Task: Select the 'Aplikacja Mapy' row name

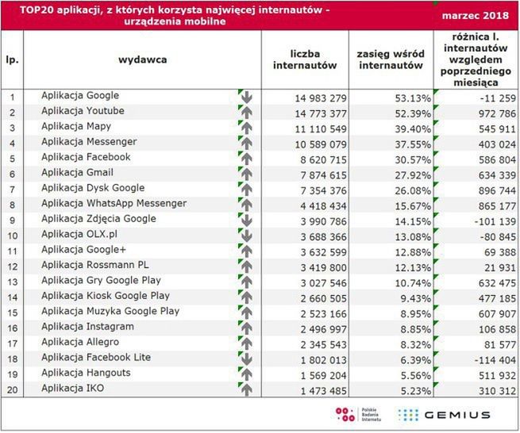Action: [76, 127]
